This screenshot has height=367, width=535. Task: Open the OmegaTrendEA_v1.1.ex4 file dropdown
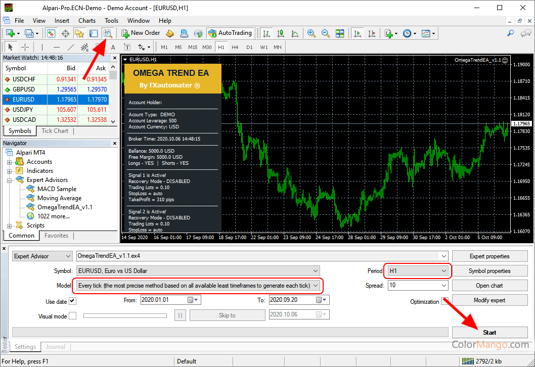[x=443, y=256]
